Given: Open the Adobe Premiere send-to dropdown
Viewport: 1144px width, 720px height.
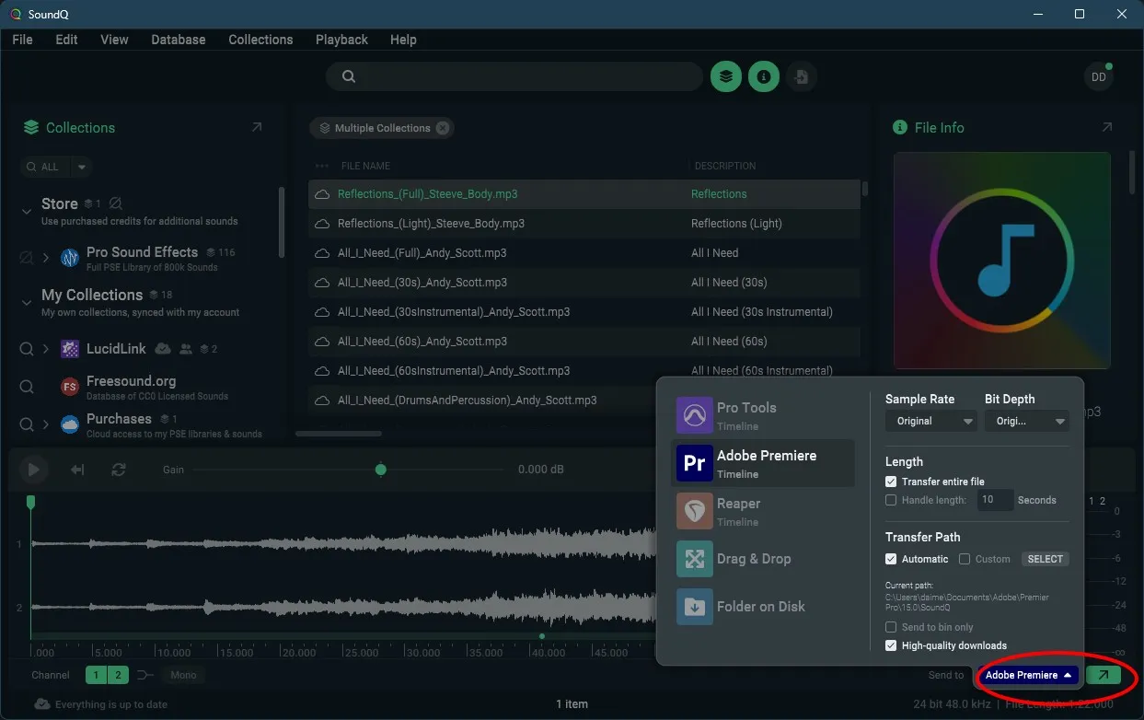Looking at the screenshot, I should [x=1027, y=675].
